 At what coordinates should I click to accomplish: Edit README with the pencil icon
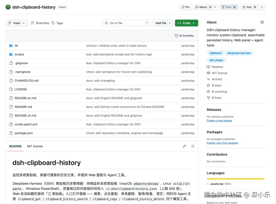point(184,146)
